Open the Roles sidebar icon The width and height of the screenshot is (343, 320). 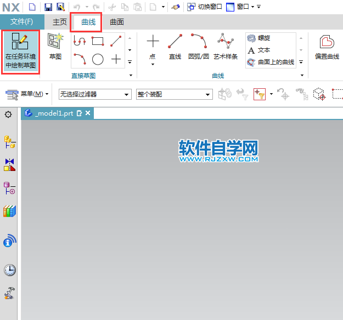[x=9, y=293]
